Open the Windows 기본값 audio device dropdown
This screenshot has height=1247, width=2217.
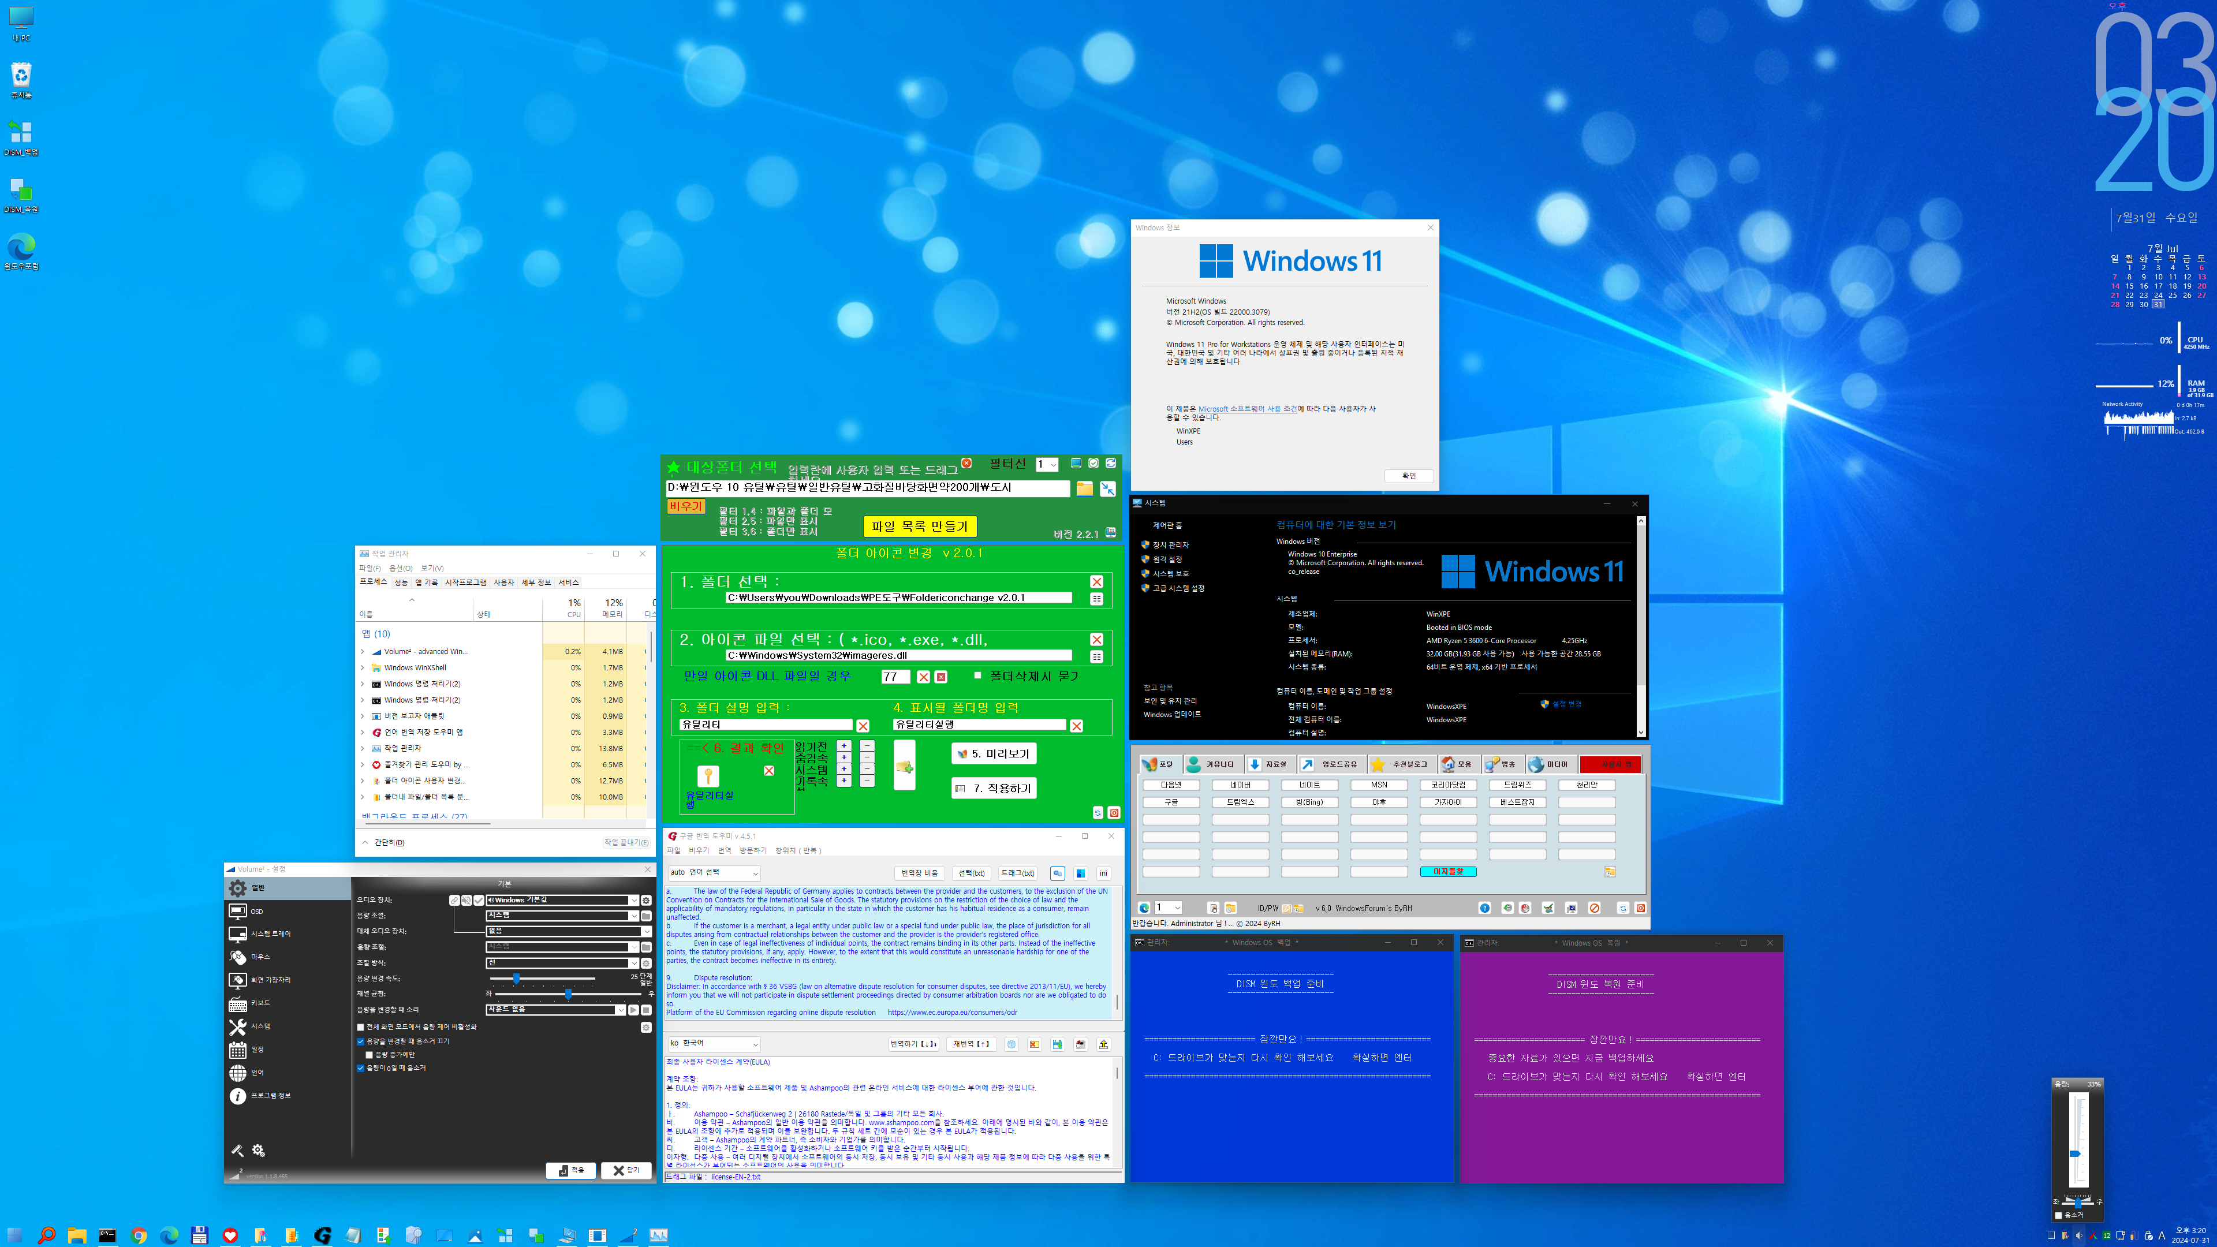click(562, 900)
